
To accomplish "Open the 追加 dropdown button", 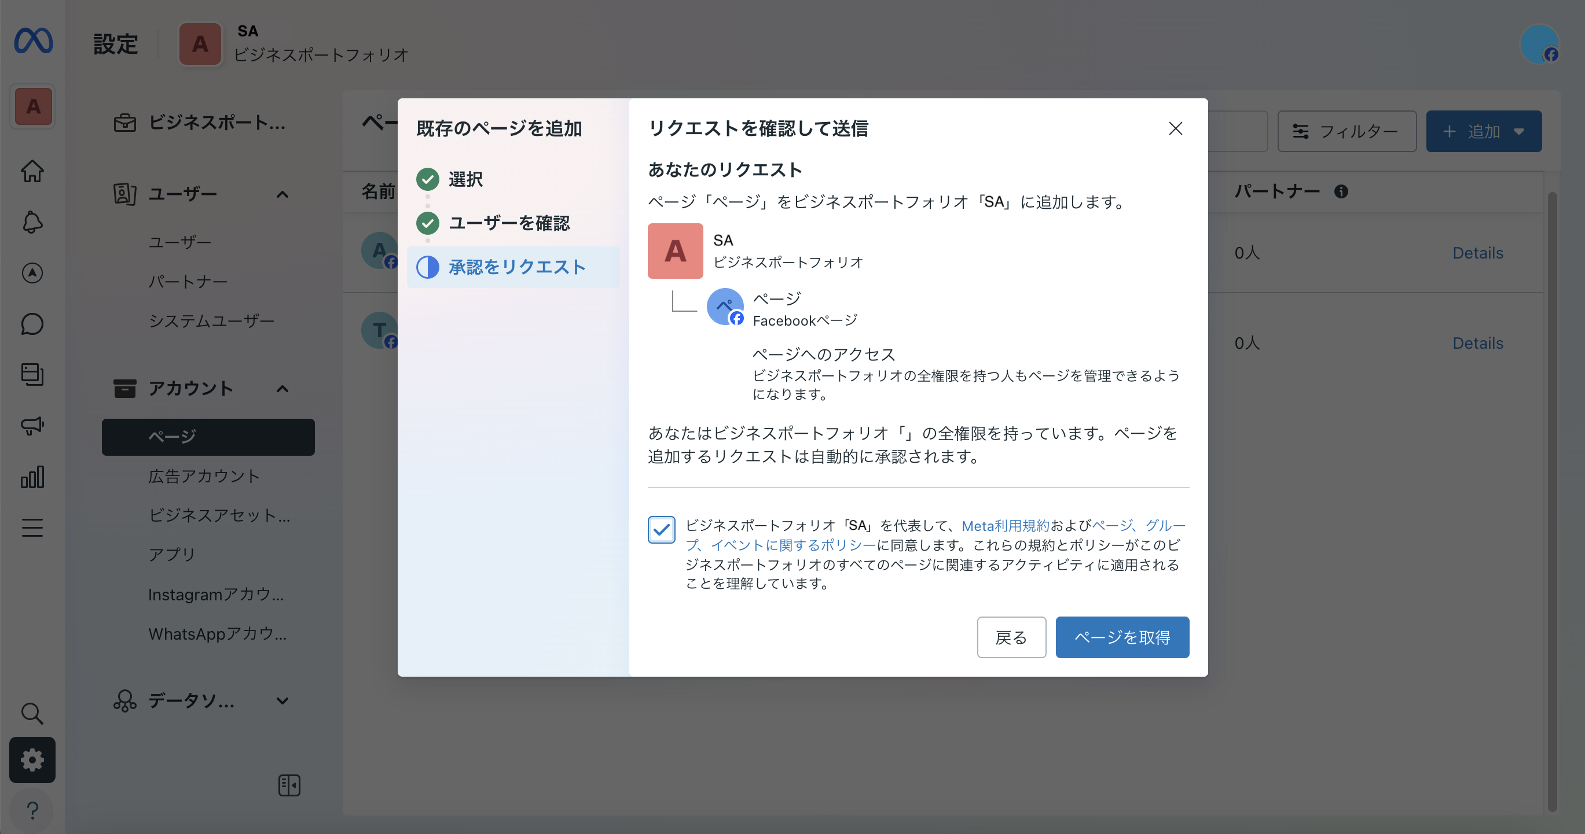I will (1484, 131).
